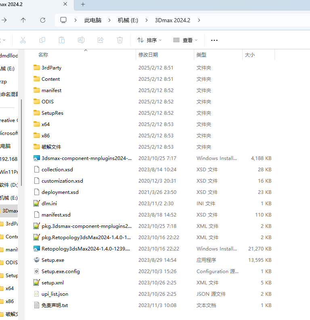The image size is (310, 320).
Task: Select 3dsmax-component-mnplugins2024 installer file
Action: 82,158
